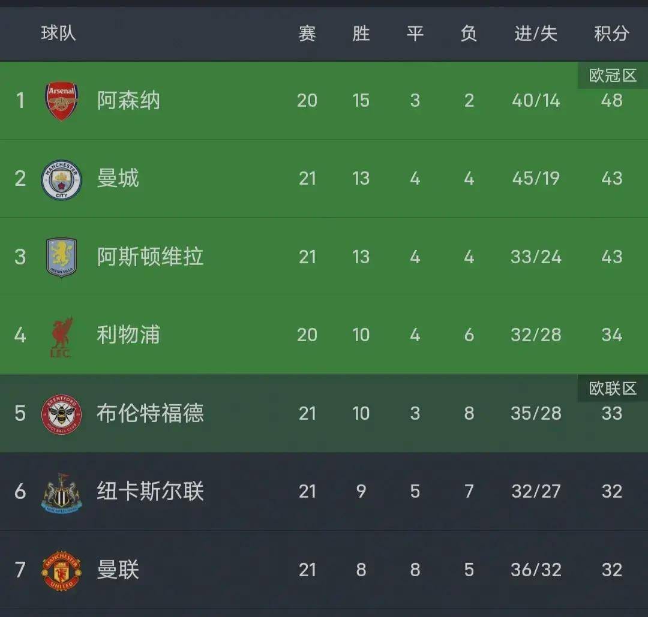Viewport: 648px width, 617px height.
Task: Sort by 进/失 column header
Action: 536,34
